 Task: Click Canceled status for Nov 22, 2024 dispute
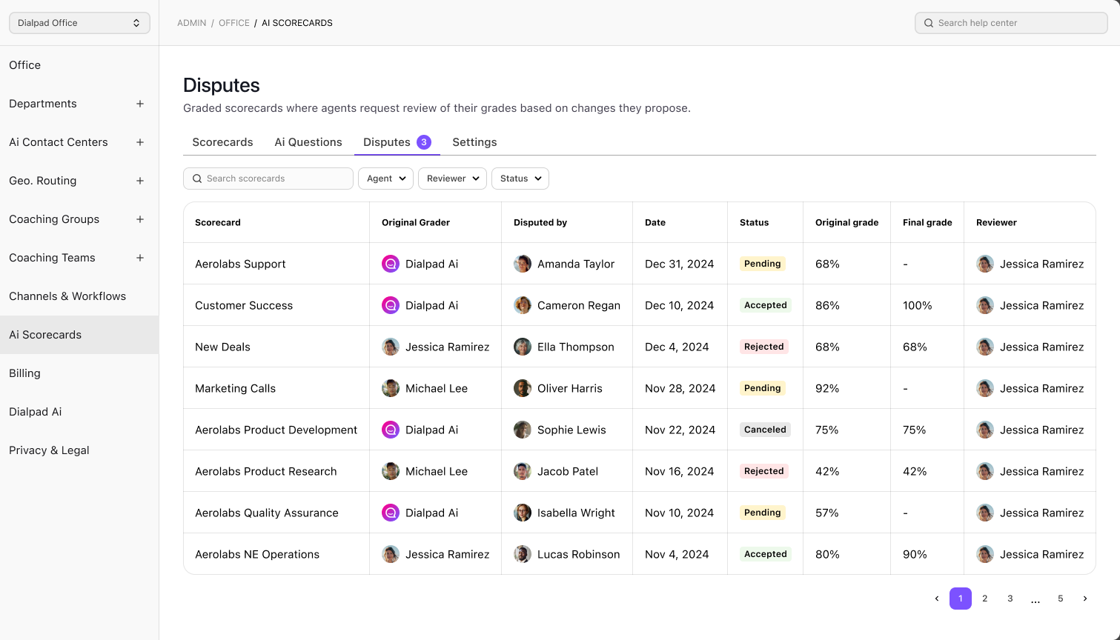coord(765,430)
